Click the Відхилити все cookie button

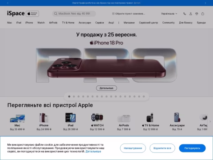click(162, 148)
